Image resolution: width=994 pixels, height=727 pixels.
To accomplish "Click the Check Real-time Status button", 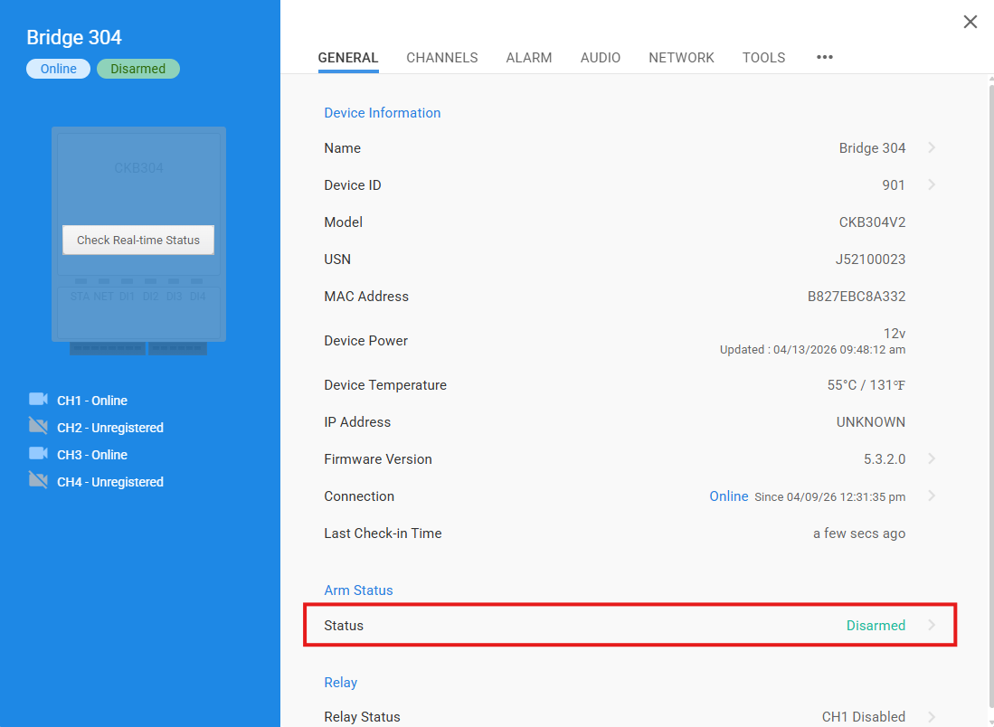I will [138, 241].
